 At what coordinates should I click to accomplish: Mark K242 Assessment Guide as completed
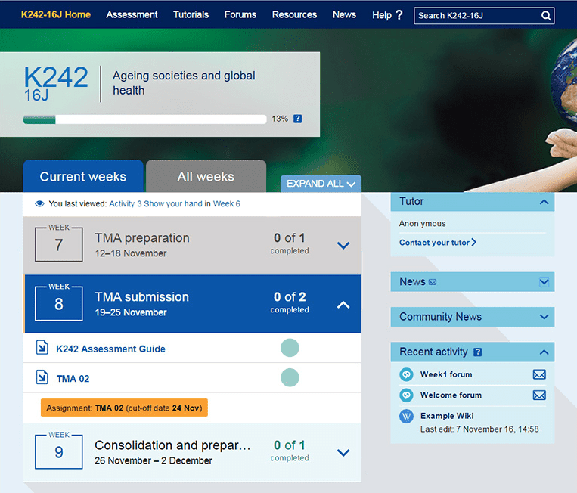click(290, 348)
